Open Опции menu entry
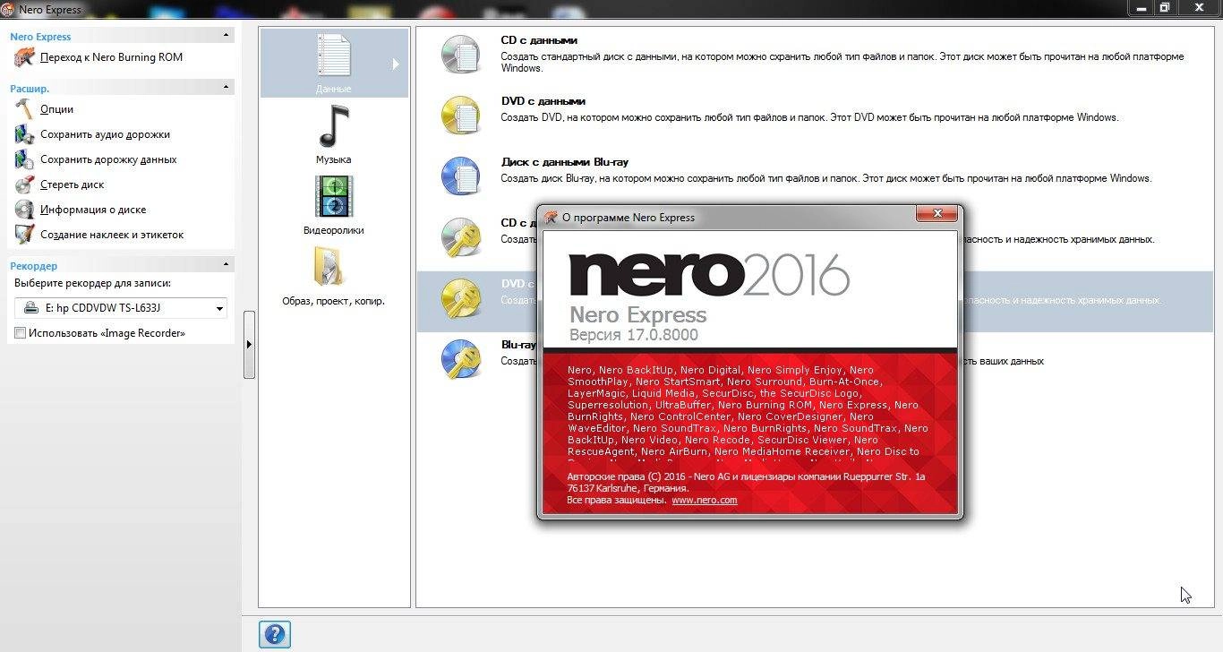This screenshot has width=1223, height=652. 56,109
